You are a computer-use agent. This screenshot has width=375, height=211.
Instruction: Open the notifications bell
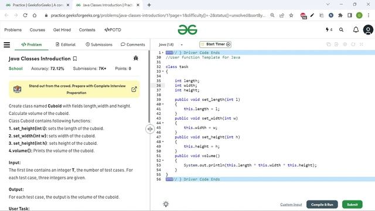coord(356,30)
